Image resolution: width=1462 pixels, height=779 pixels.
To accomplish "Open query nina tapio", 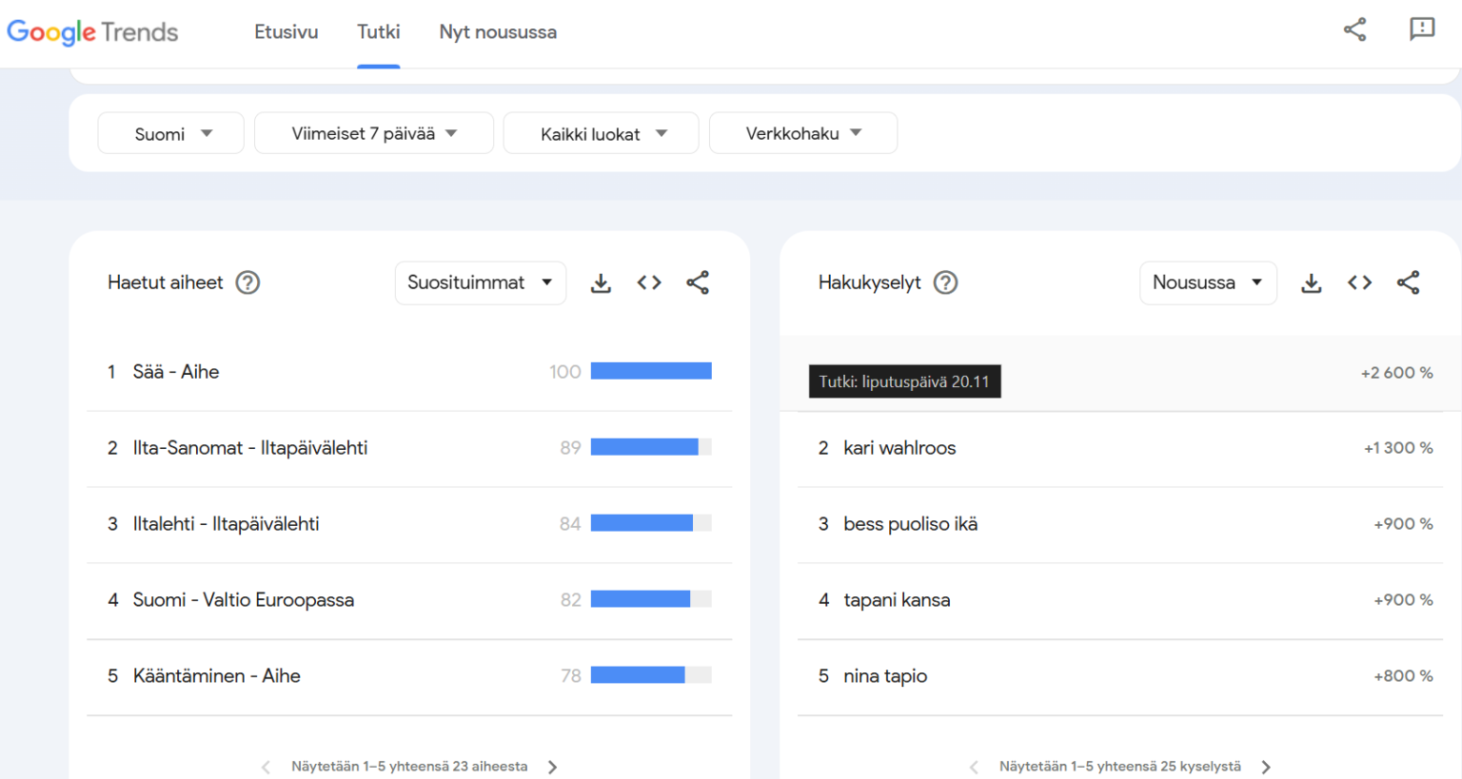I will pyautogui.click(x=885, y=676).
